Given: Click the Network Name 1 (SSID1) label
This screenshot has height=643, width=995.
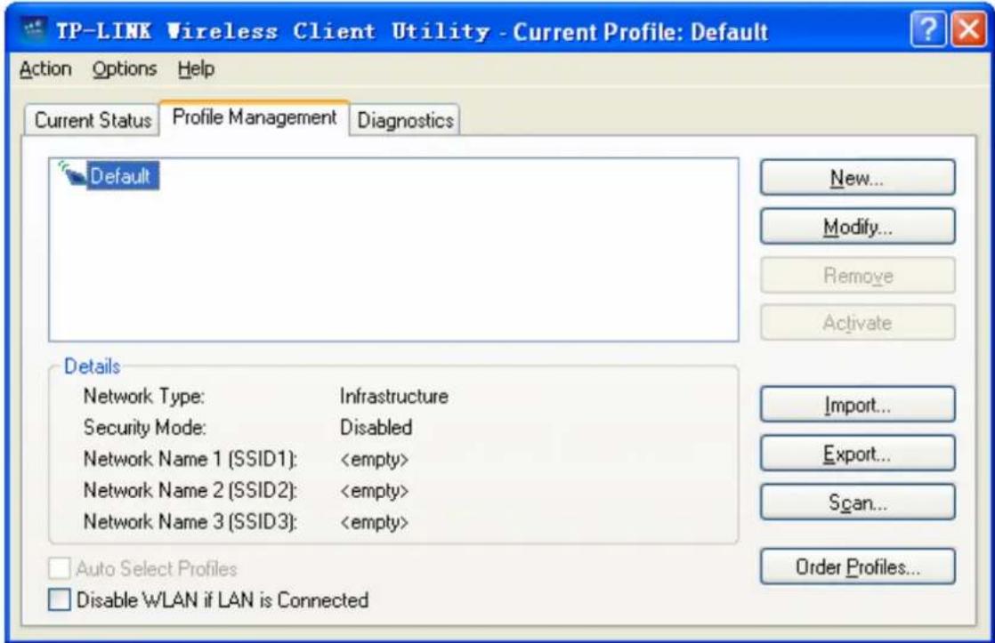Looking at the screenshot, I should (x=190, y=459).
